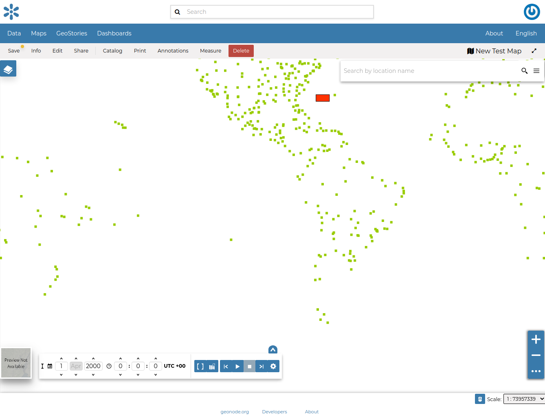Open the Catalog tool
Screen dimensions: 545x417
pyautogui.click(x=112, y=51)
